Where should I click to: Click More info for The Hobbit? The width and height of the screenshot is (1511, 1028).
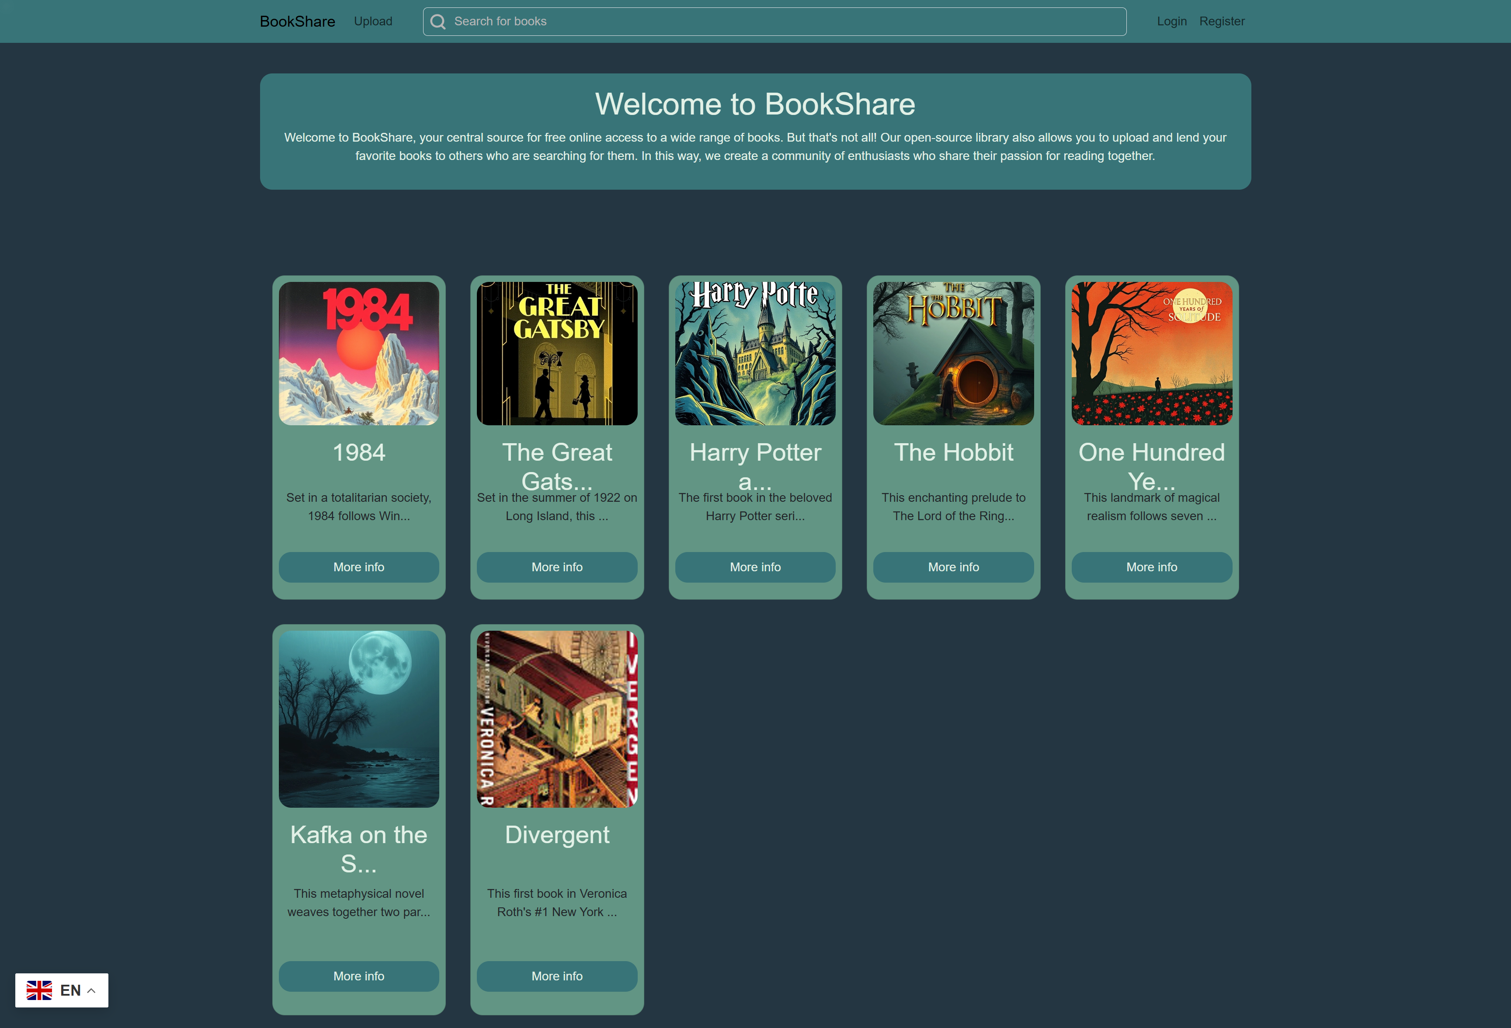click(x=953, y=567)
